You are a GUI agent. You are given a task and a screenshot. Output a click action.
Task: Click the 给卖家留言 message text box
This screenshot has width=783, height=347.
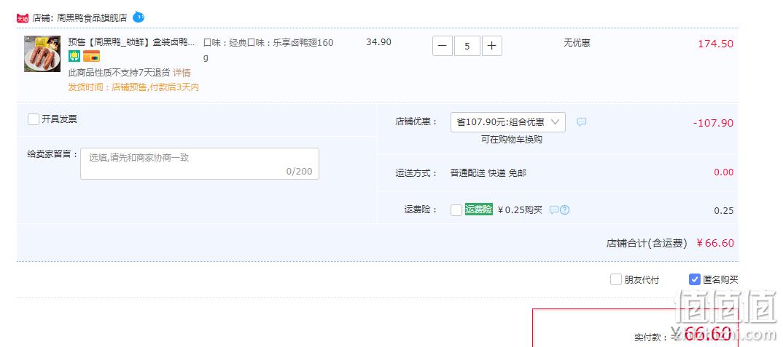(200, 164)
